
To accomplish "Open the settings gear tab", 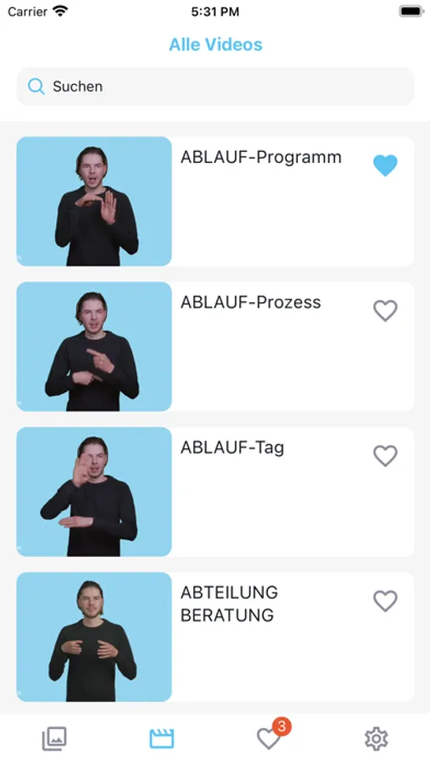I will click(x=376, y=739).
